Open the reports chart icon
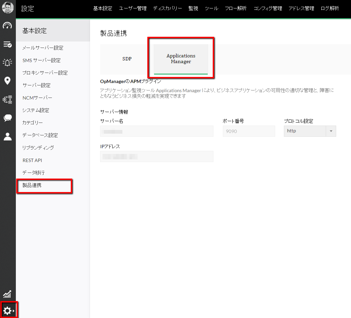 point(7,294)
